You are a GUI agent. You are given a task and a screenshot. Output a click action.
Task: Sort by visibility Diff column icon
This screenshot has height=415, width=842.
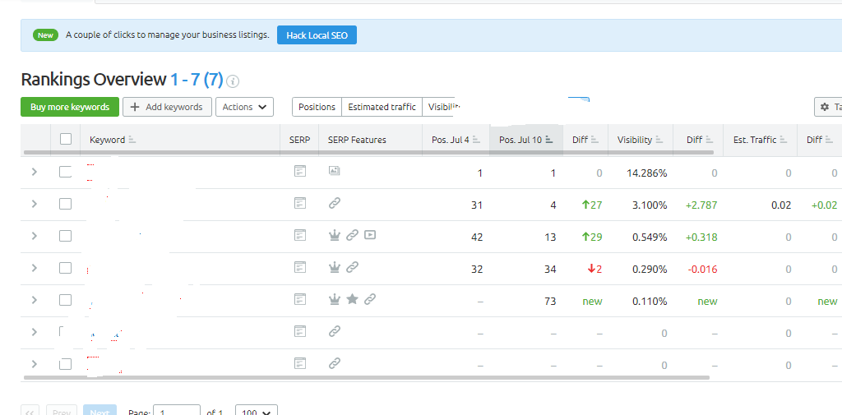point(709,141)
